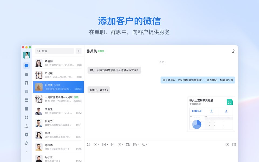This screenshot has width=259, height=162.
Task: Open the Workbench apps icon in the sidebar
Action: tap(26, 117)
